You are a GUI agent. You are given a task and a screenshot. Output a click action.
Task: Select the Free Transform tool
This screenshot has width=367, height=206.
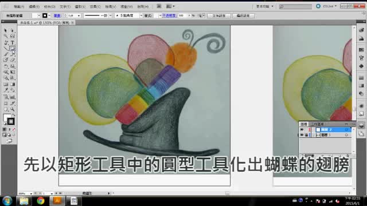[x=13, y=72]
